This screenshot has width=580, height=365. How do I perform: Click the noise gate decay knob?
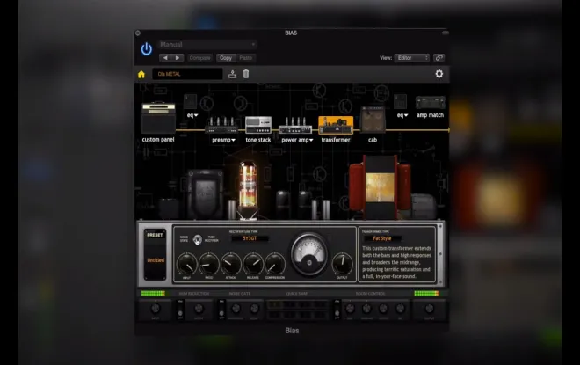(x=254, y=309)
